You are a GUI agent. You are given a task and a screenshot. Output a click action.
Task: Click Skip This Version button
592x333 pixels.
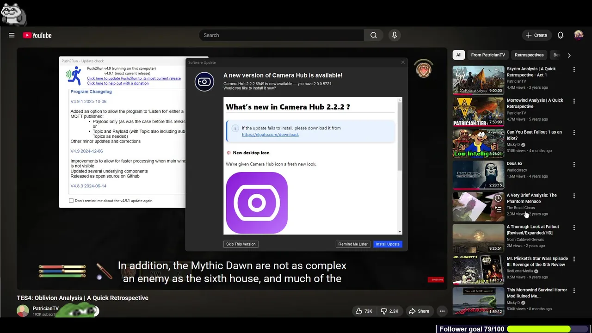[x=241, y=244]
